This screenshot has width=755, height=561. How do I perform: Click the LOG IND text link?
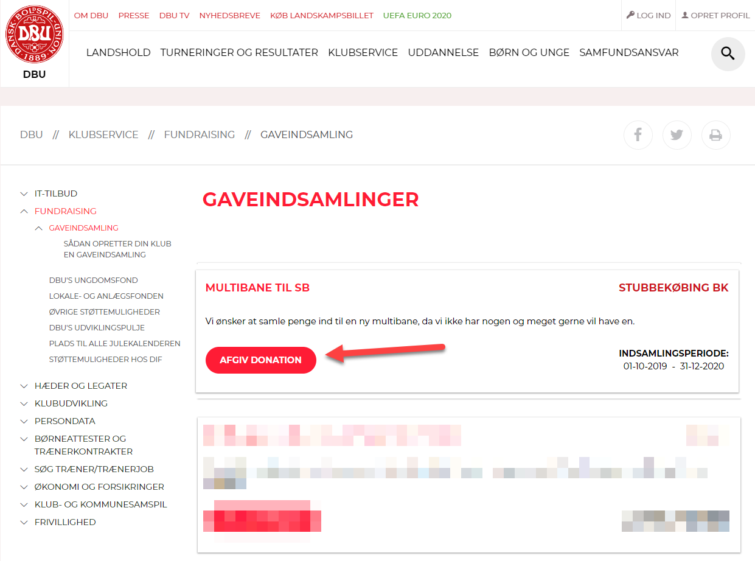(653, 16)
